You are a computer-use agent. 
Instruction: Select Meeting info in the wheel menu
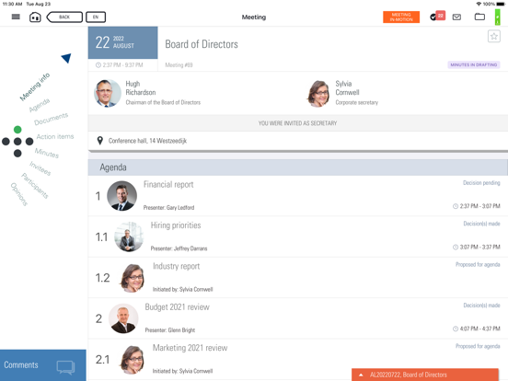[35, 87]
